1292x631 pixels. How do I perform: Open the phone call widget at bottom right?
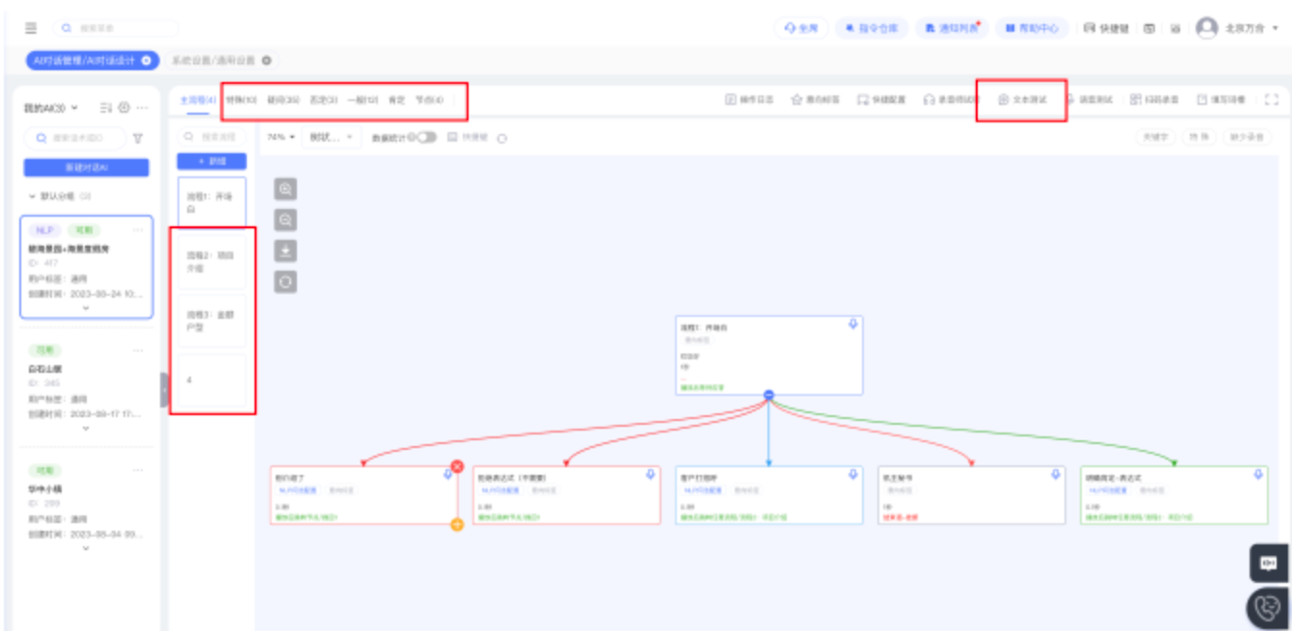1268,608
